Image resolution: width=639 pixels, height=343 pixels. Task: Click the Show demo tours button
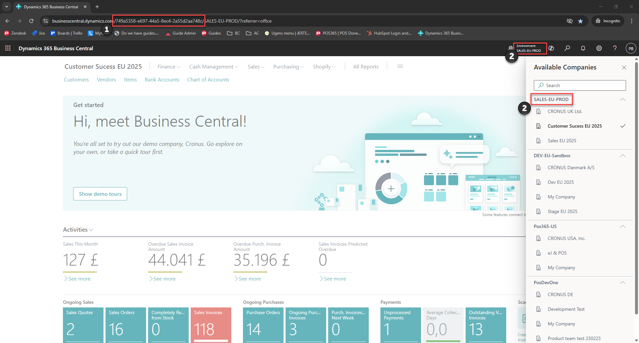click(100, 194)
